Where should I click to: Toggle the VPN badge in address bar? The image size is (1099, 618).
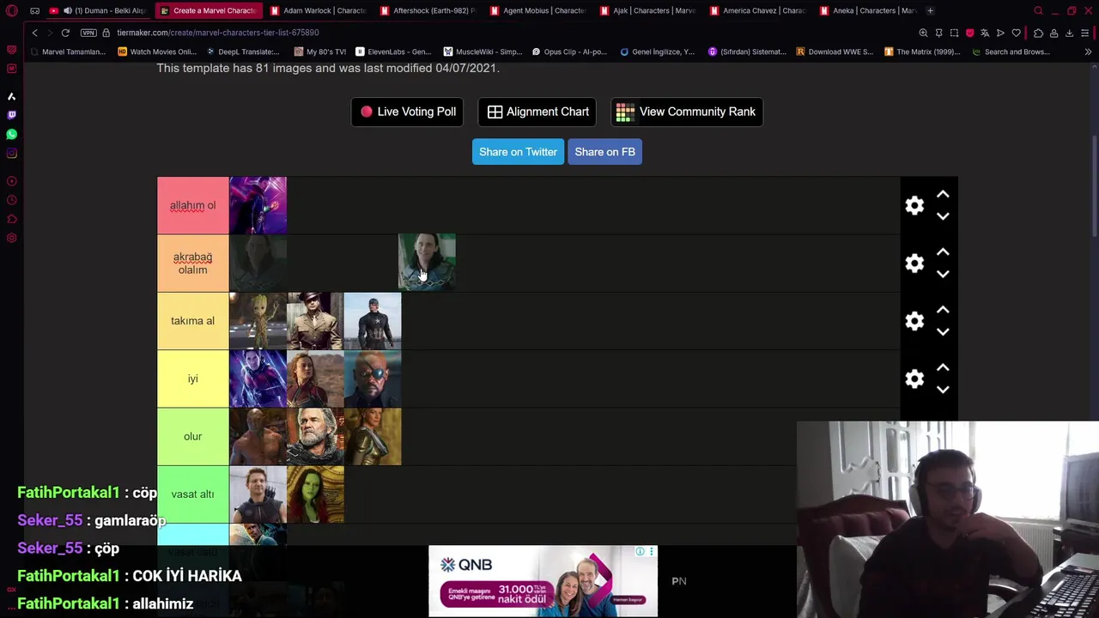pos(88,33)
